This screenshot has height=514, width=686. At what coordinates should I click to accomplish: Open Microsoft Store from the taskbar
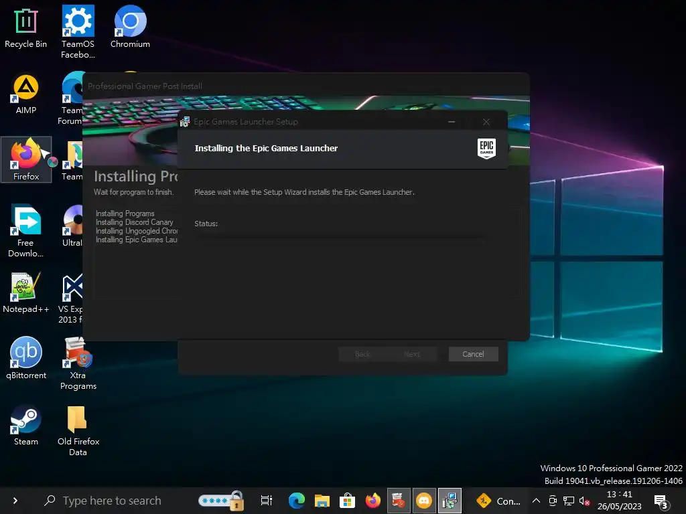pos(348,501)
